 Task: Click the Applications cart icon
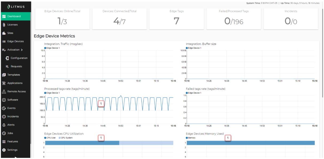pyautogui.click(x=4, y=83)
